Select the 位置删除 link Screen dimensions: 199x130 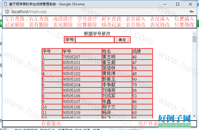pos(87,25)
